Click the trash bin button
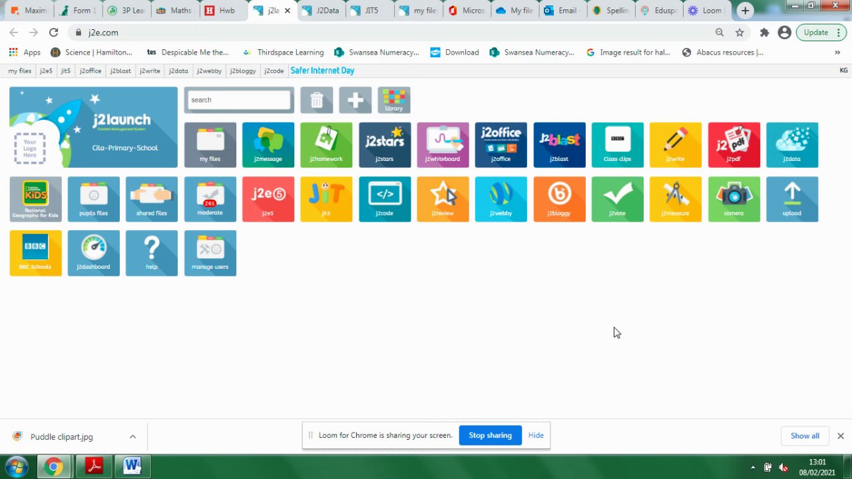 [317, 100]
